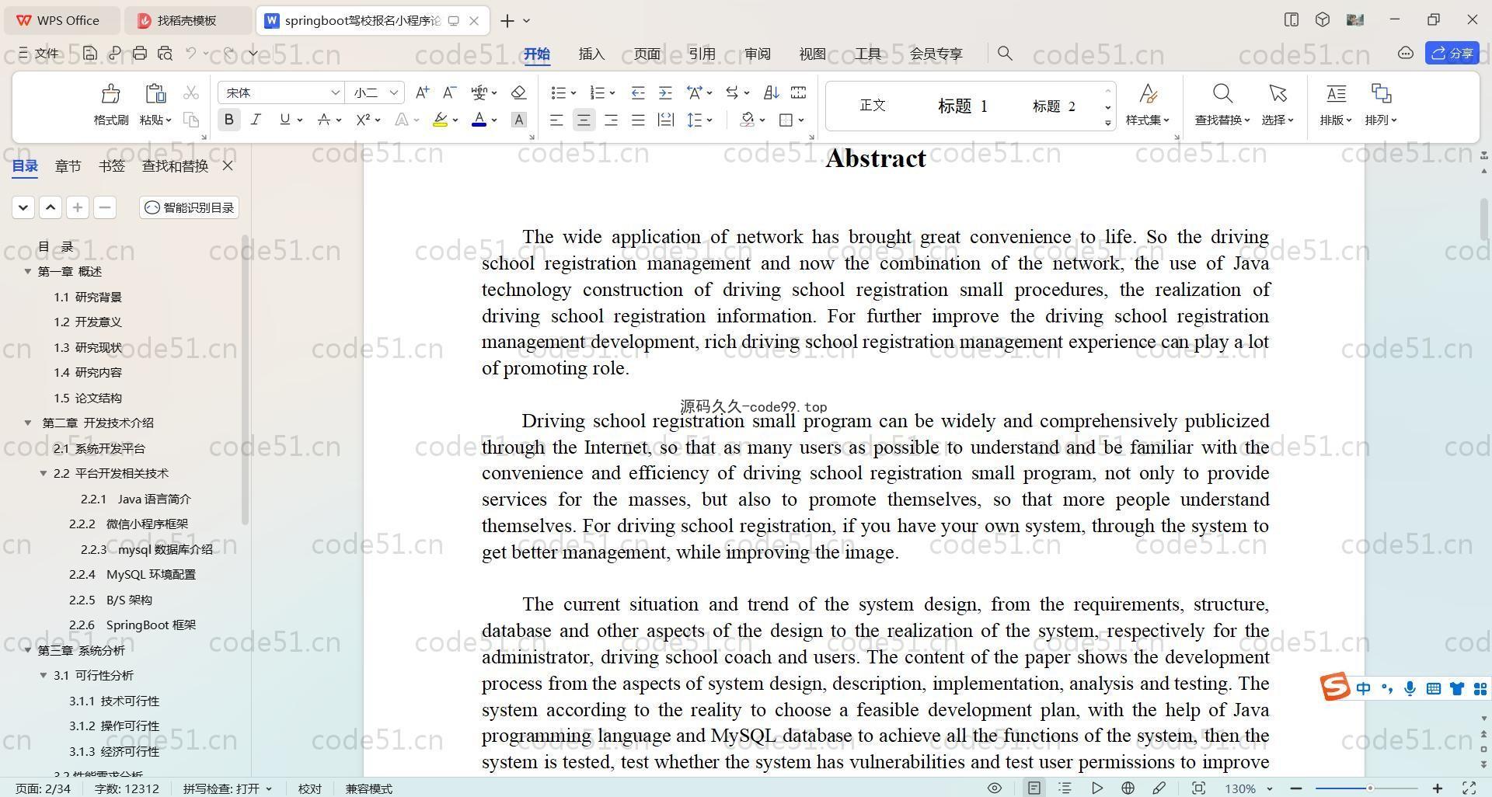Open the 引用 (References) ribbon tab
The image size is (1492, 797).
(x=702, y=54)
